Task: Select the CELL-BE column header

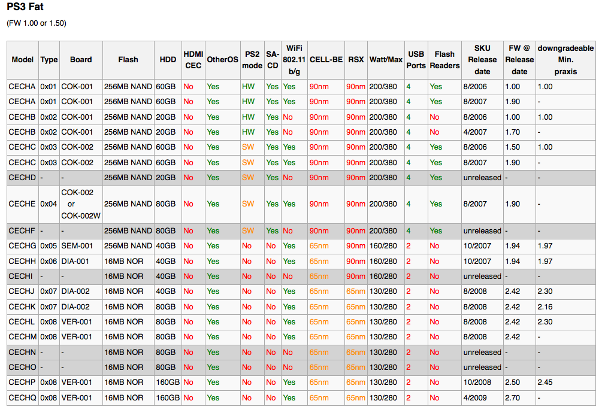Action: 326,60
